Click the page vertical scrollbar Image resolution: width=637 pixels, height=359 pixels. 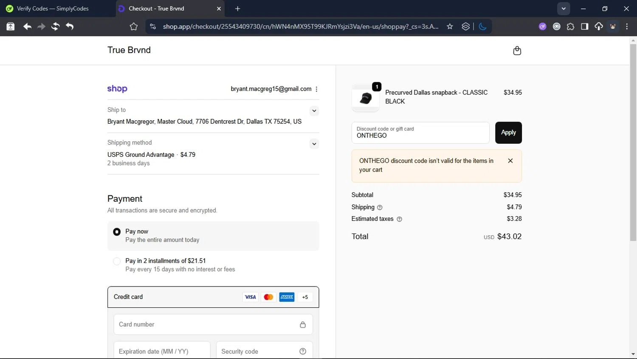pyautogui.click(x=633, y=142)
